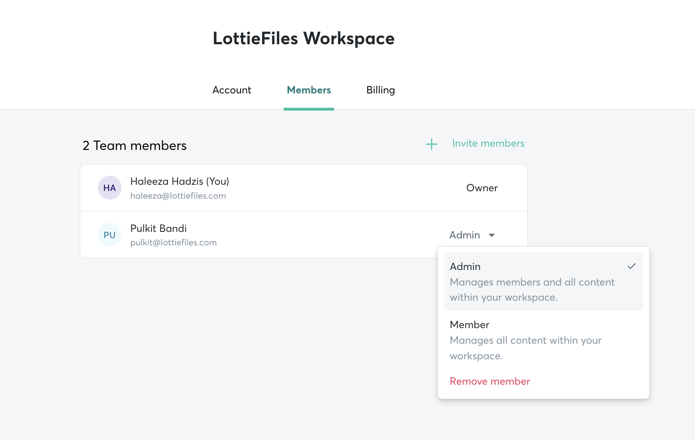695x440 pixels.
Task: Open Pulkit Bandi's Admin role selector
Action: [x=472, y=235]
